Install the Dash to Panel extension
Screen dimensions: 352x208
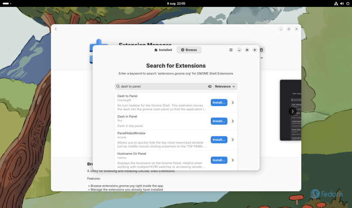[219, 102]
